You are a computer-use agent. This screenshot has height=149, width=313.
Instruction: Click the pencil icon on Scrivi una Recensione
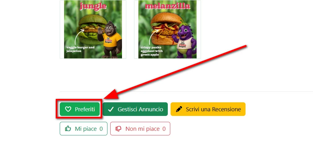click(179, 109)
